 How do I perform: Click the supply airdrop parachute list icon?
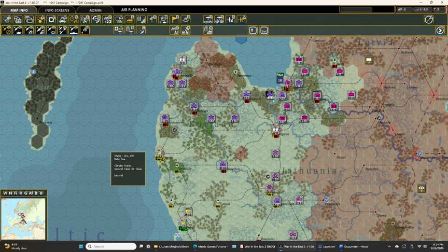coord(130,30)
